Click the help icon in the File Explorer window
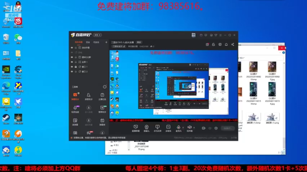Screen dimensions: 307x172 [x=284, y=53]
